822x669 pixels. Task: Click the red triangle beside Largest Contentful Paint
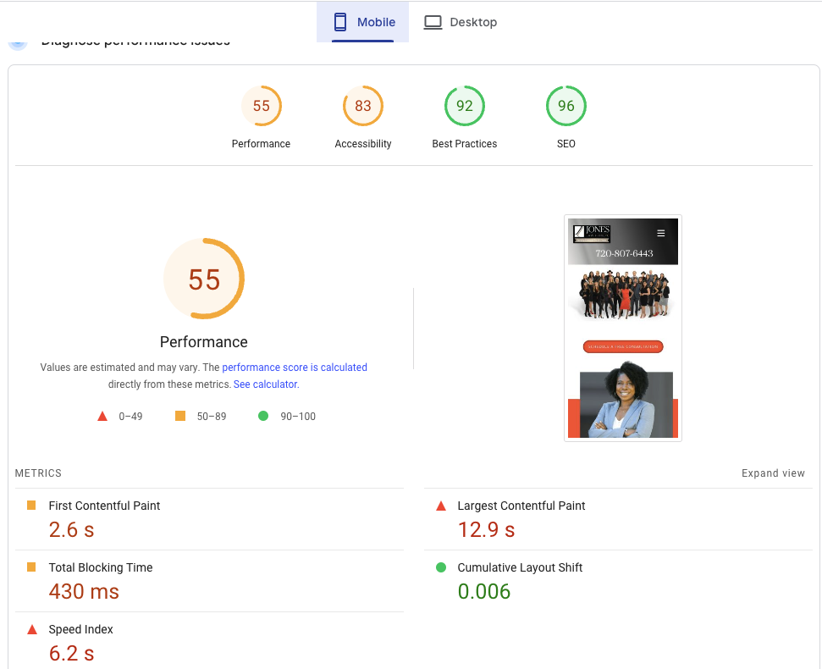tap(440, 506)
